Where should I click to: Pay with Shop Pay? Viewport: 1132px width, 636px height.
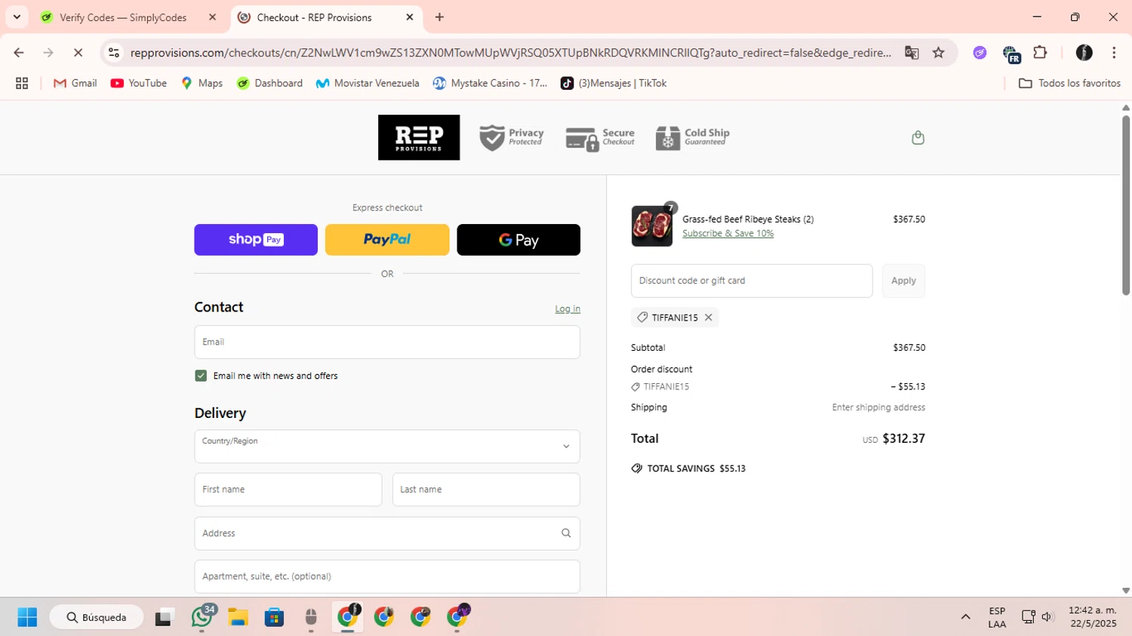[x=256, y=240]
